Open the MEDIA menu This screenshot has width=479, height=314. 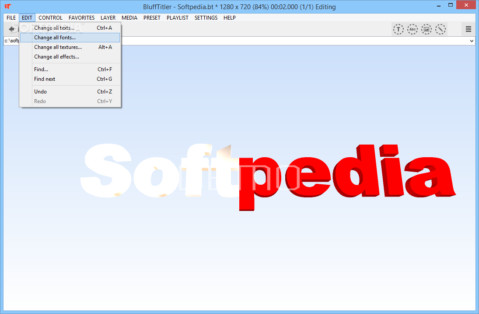coord(129,17)
